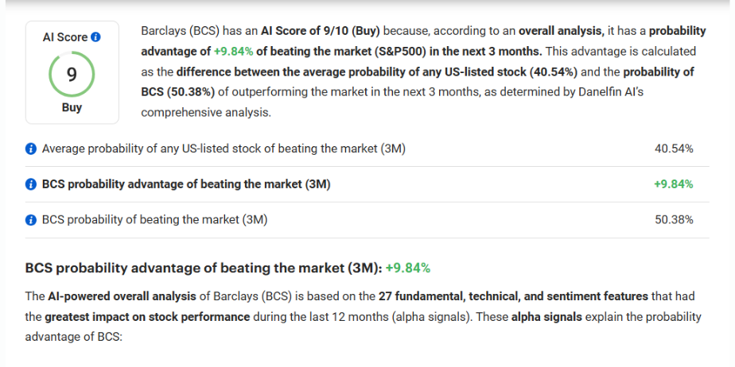This screenshot has height=367, width=735.
Task: Click info icon for BCS probability advantage row
Action: (x=30, y=184)
